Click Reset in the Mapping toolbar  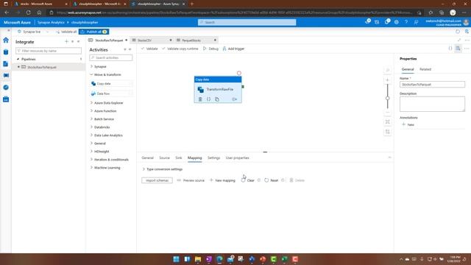click(x=271, y=180)
